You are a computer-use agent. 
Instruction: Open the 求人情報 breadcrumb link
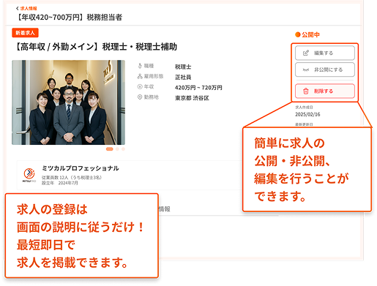point(29,9)
